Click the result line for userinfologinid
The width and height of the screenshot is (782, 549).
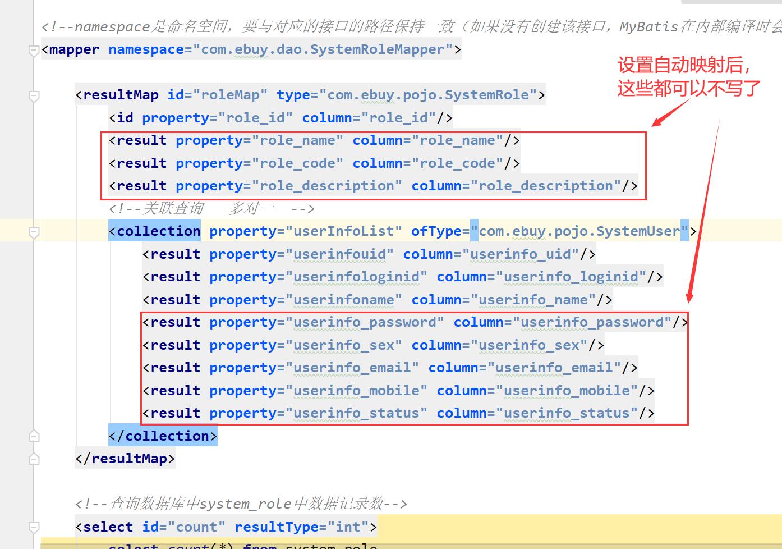pyautogui.click(x=403, y=277)
